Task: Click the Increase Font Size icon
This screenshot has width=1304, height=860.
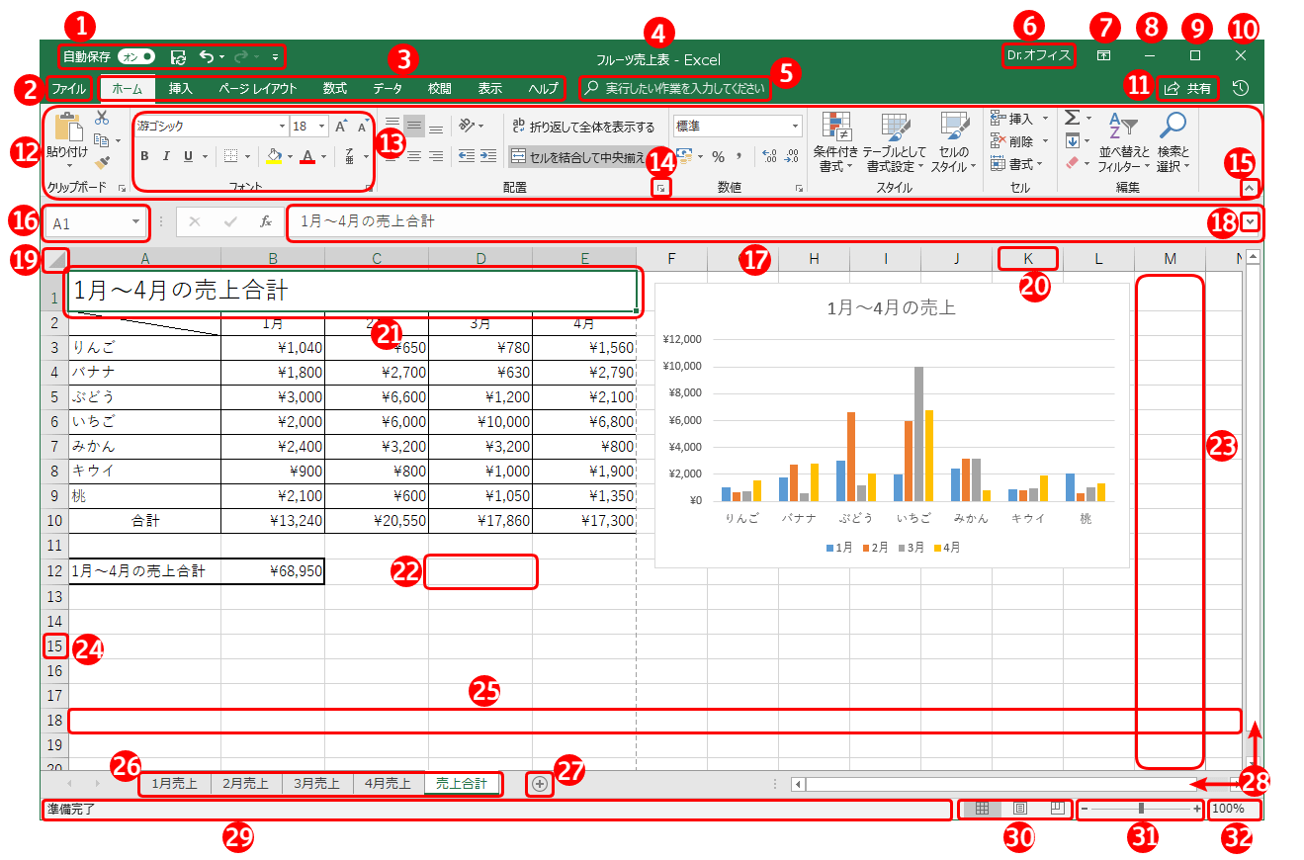Action: [340, 127]
